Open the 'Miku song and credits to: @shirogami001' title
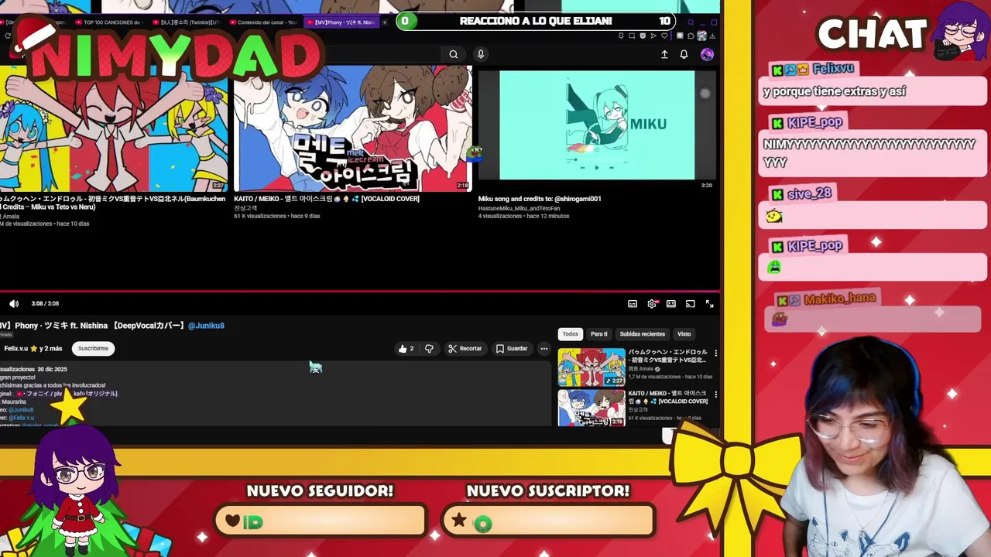 click(x=540, y=199)
